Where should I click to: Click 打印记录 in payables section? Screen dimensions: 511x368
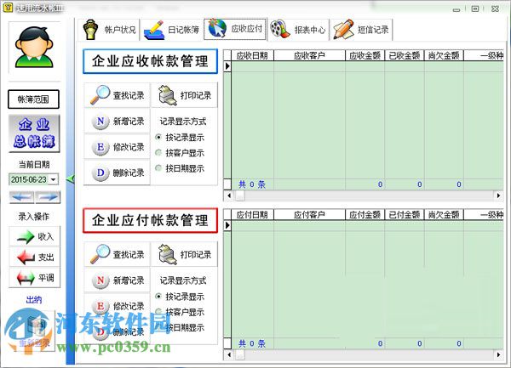point(185,254)
